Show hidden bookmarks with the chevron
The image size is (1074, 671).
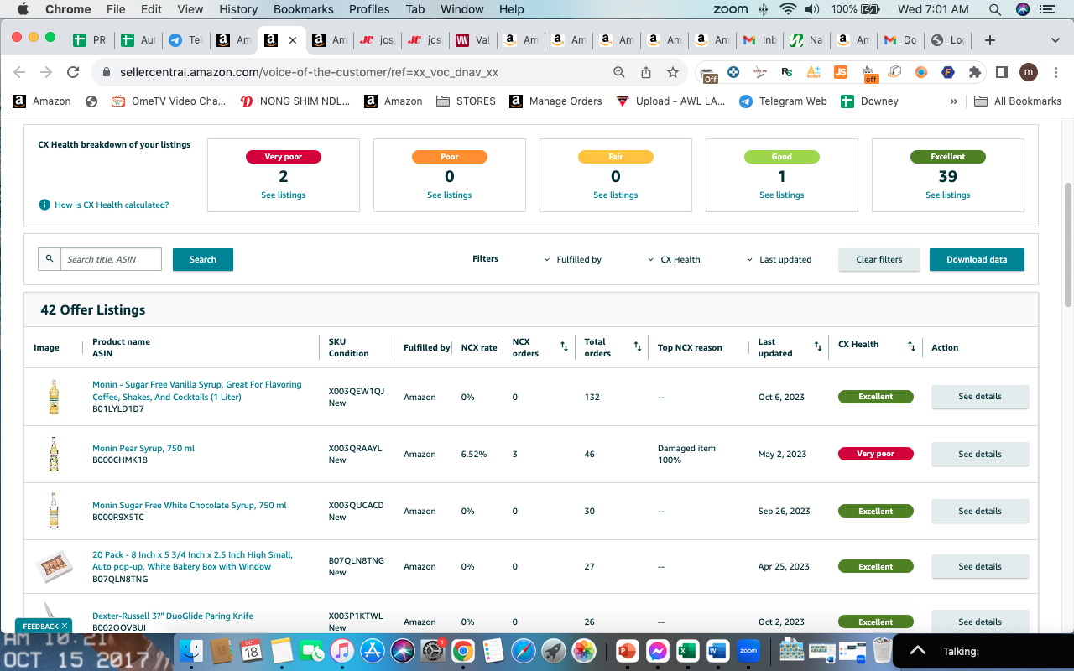(x=953, y=101)
